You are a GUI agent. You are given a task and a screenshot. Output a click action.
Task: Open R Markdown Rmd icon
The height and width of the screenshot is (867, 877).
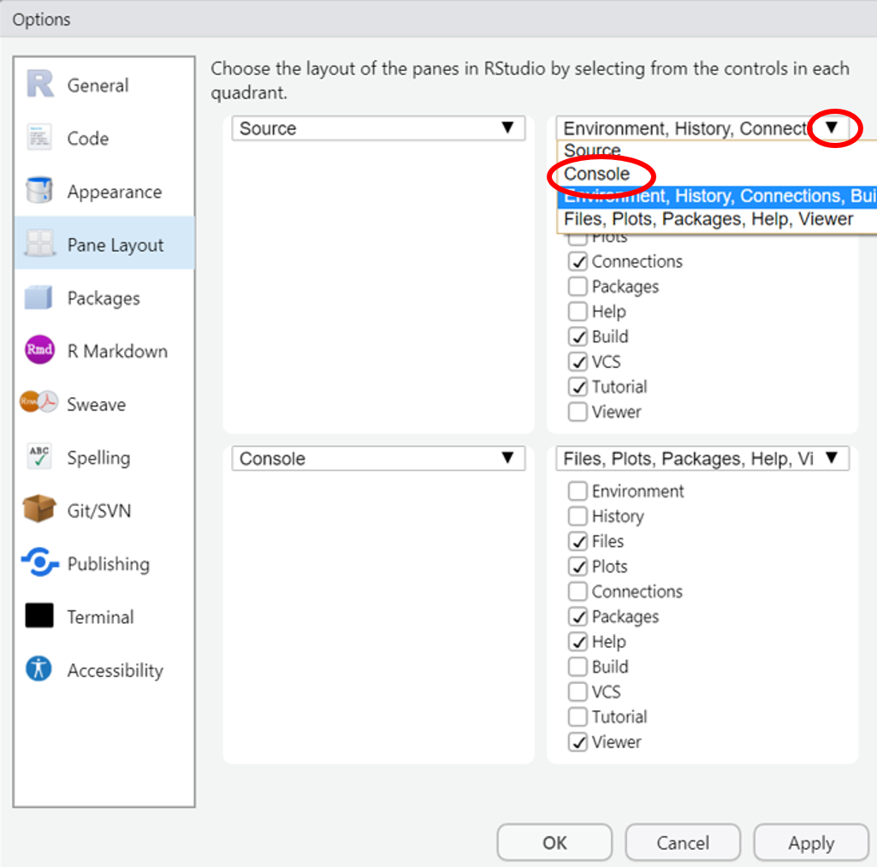[40, 351]
